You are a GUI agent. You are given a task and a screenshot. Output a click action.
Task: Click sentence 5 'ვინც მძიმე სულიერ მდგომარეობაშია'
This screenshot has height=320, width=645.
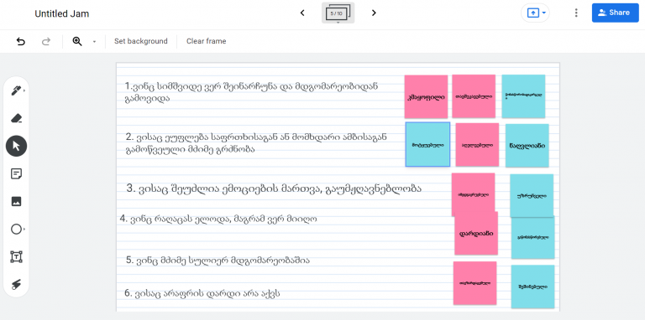pos(223,260)
